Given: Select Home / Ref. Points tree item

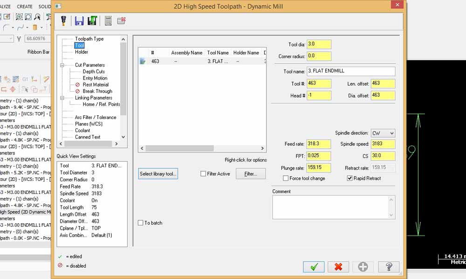Looking at the screenshot, I should point(101,104).
